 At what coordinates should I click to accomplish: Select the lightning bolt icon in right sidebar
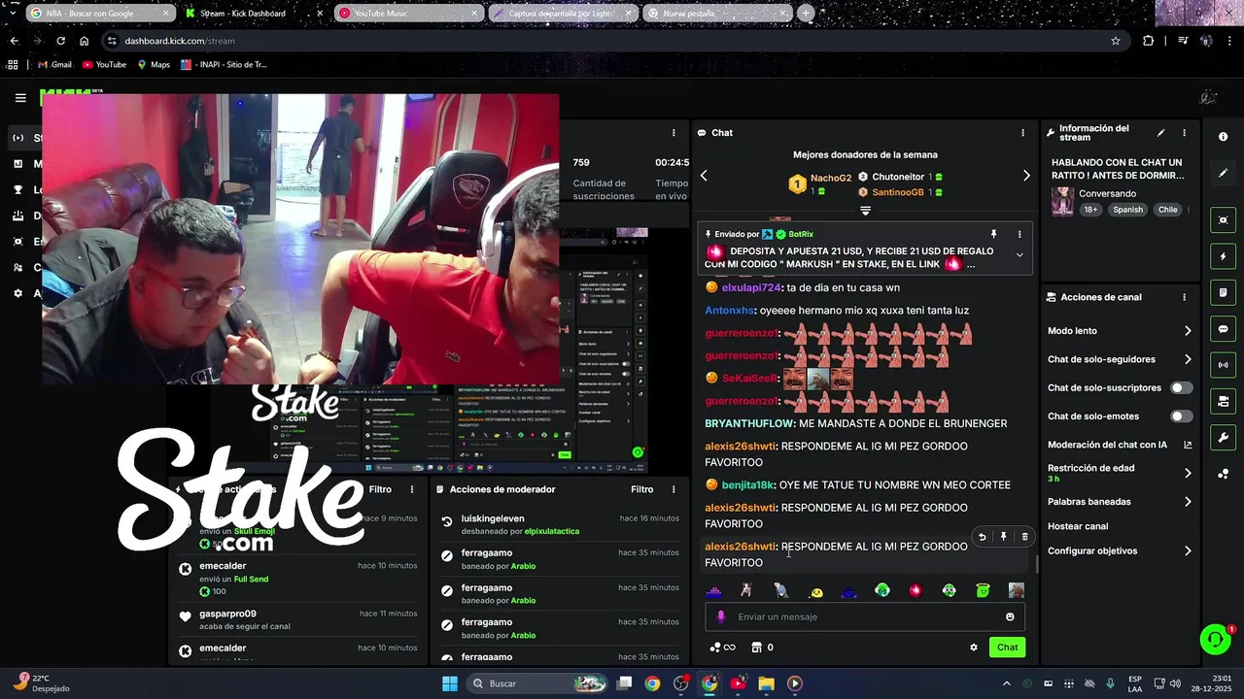pos(1223,256)
